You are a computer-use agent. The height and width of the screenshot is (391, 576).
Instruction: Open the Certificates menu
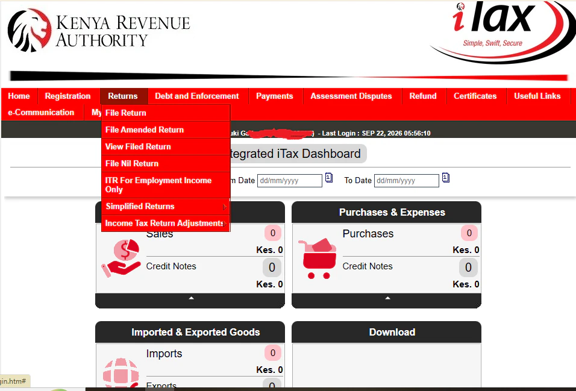[x=475, y=96]
